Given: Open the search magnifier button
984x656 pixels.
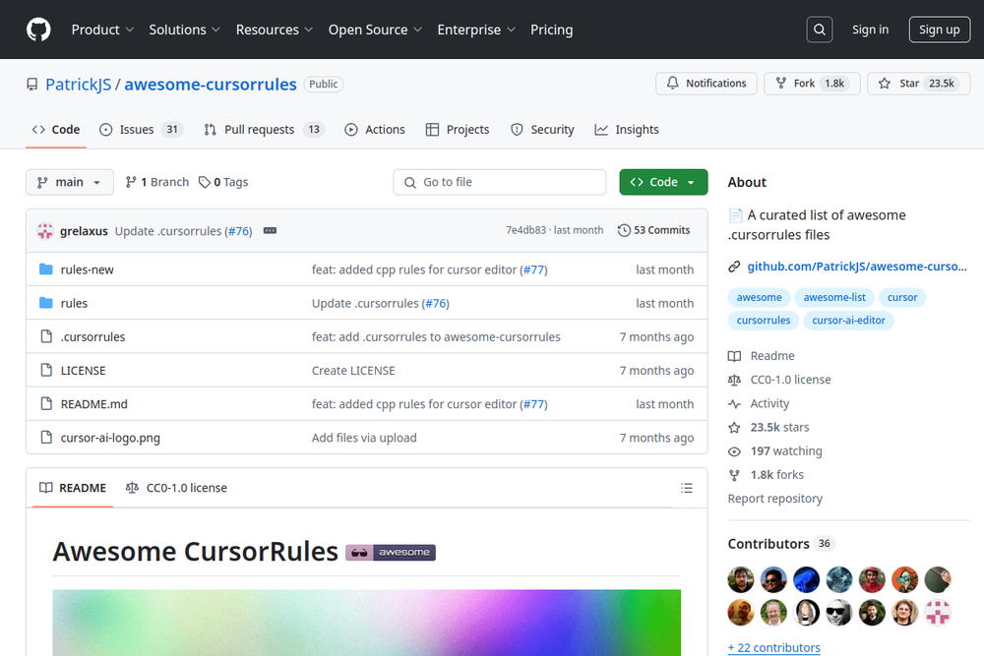Looking at the screenshot, I should (x=819, y=30).
